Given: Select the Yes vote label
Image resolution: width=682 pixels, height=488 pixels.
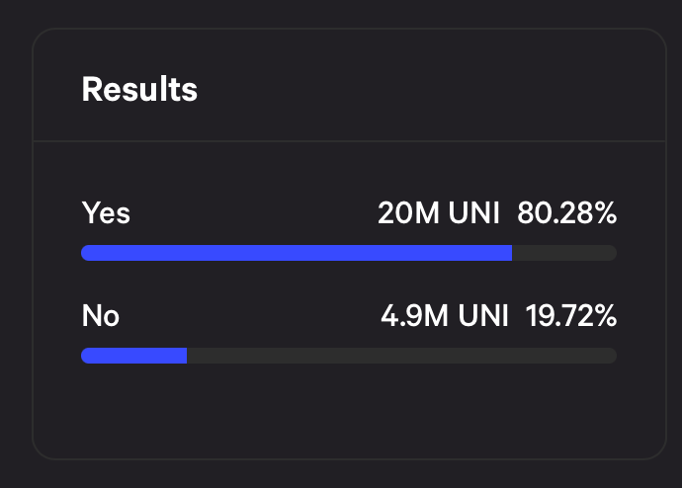Looking at the screenshot, I should (x=106, y=213).
